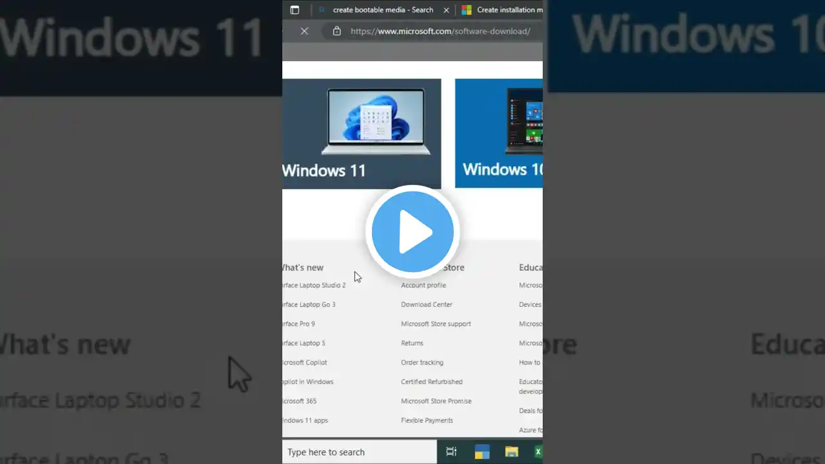Go to the Windows 11 apps link
Viewport: 825px width, 464px height.
point(306,420)
